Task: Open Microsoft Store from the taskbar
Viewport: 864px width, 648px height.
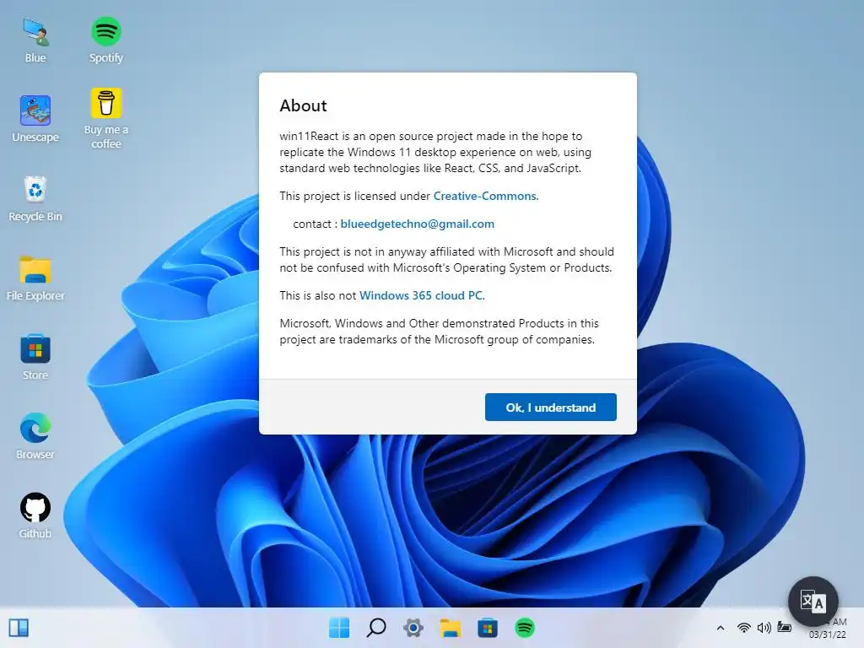Action: pyautogui.click(x=487, y=628)
